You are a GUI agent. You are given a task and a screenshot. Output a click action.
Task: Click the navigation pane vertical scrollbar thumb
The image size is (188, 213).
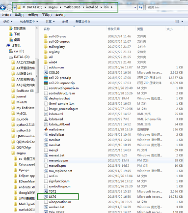click(x=37, y=76)
